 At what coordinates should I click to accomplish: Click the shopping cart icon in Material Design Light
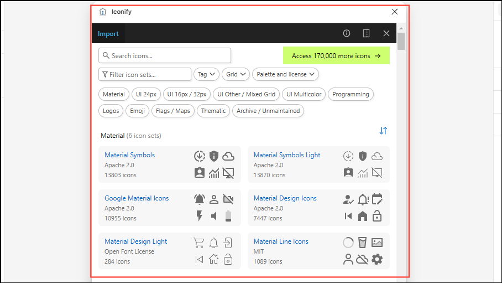pyautogui.click(x=199, y=243)
